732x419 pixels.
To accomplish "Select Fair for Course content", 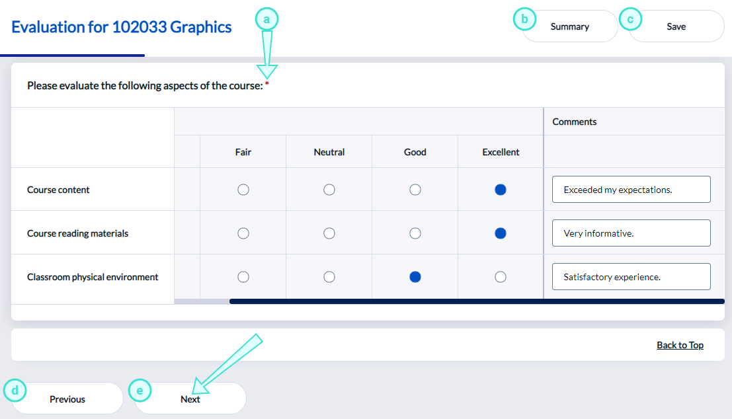I will click(243, 190).
